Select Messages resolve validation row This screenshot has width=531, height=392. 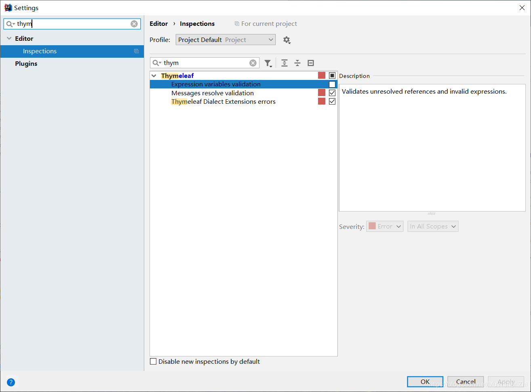point(244,93)
